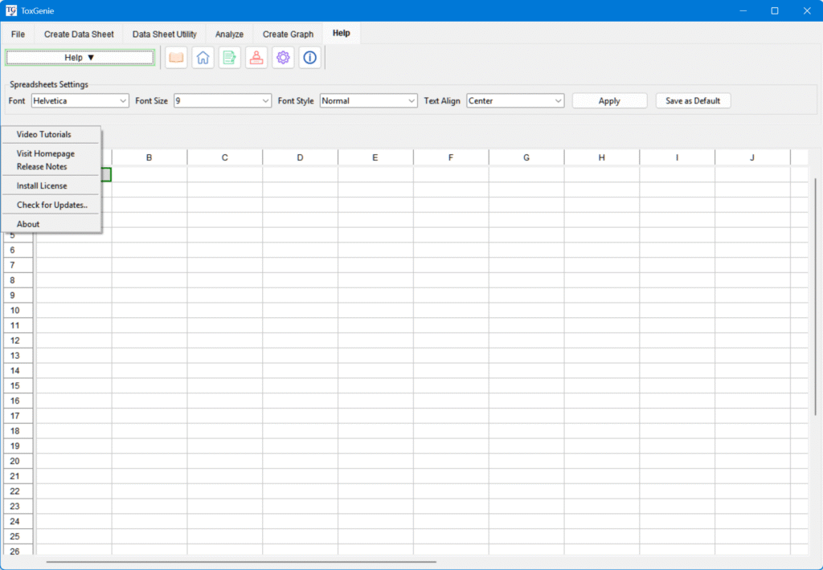Click the ToxGenie app logo in title bar
The image size is (823, 570).
pos(11,10)
